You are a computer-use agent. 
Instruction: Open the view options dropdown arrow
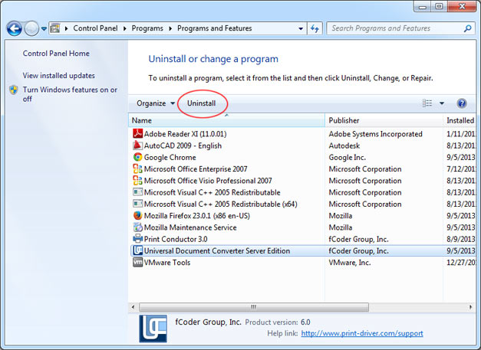[442, 103]
